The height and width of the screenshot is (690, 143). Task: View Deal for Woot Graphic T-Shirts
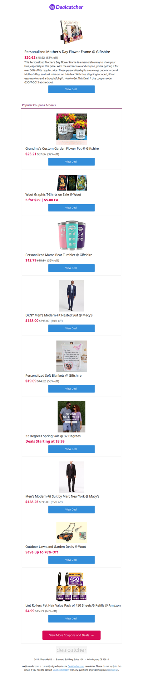(x=71, y=208)
